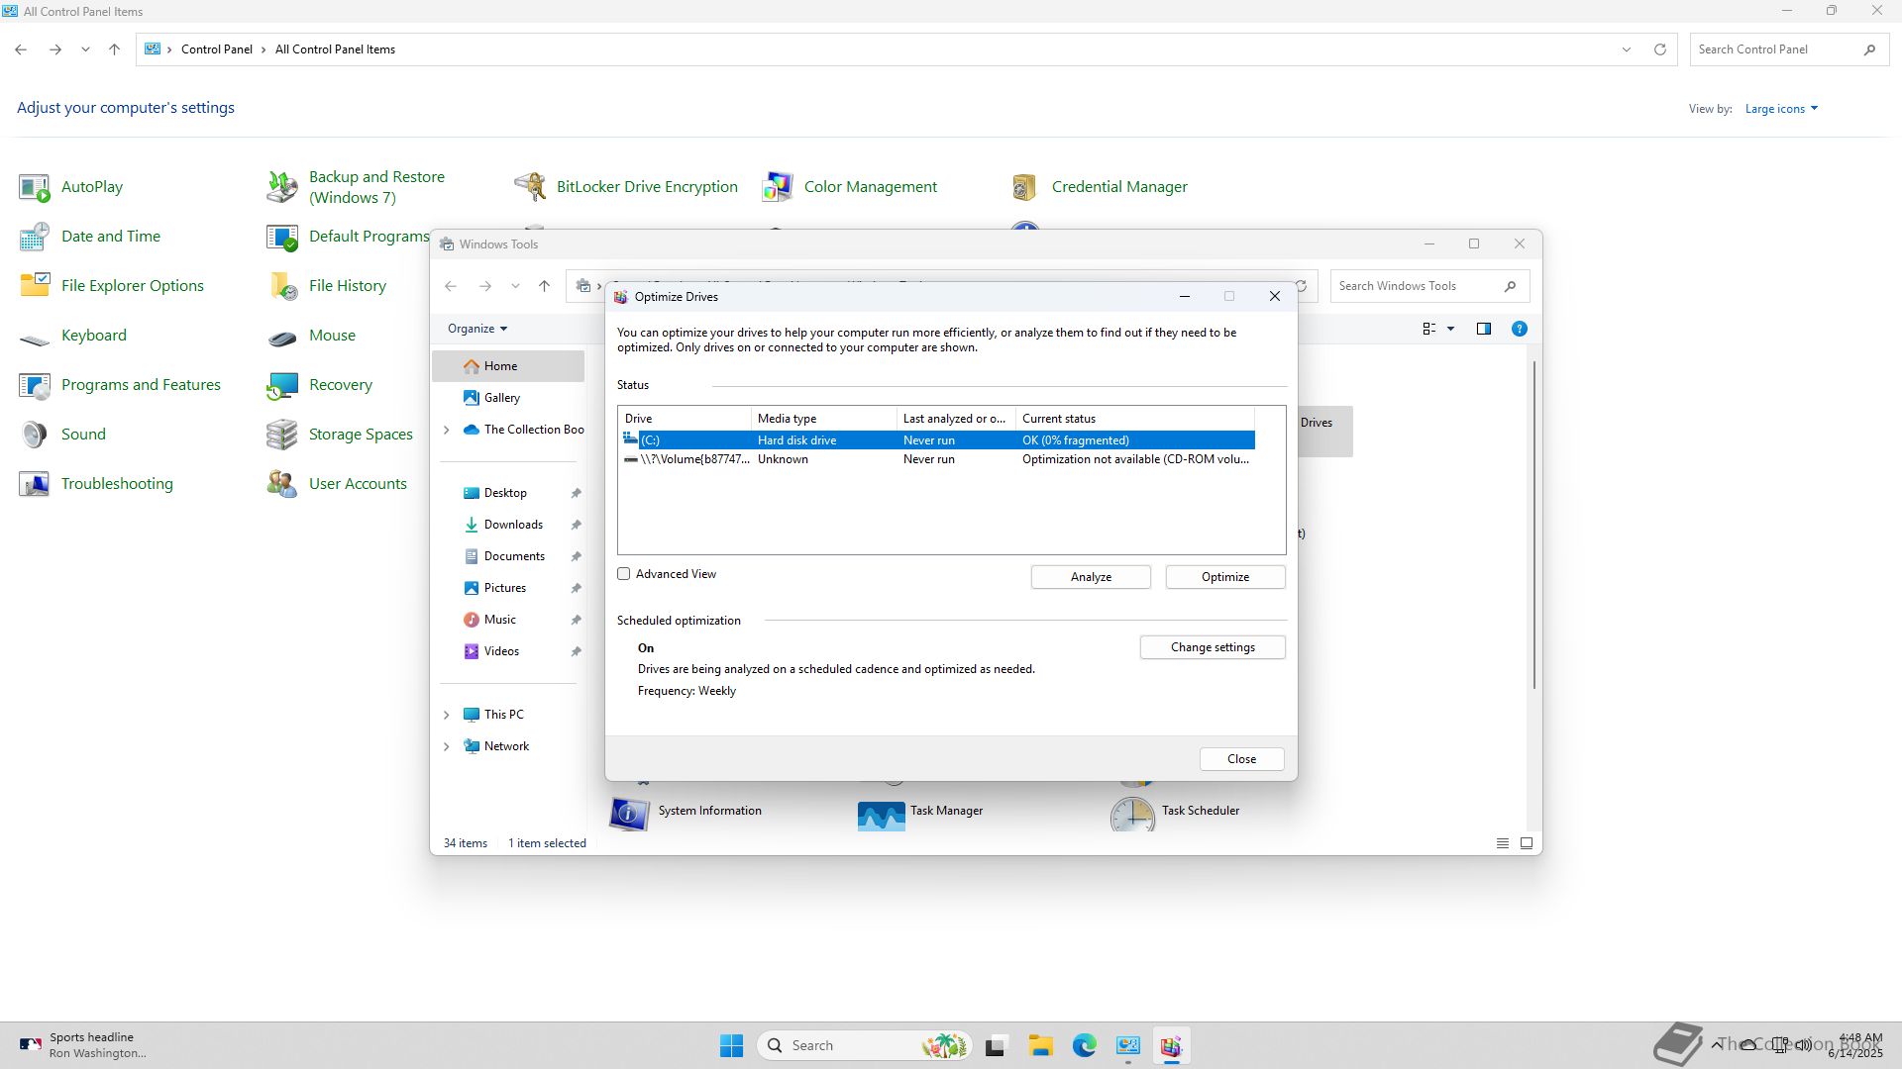Open System Information tool icon
The width and height of the screenshot is (1902, 1069).
pyautogui.click(x=629, y=814)
